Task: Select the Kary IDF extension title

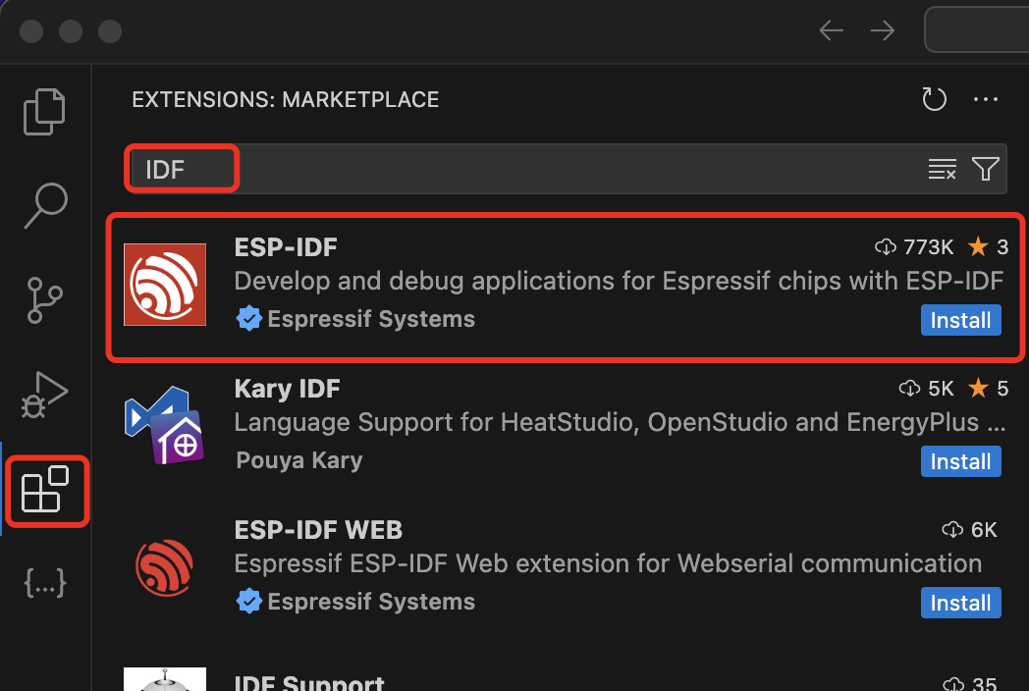Action: pos(287,389)
